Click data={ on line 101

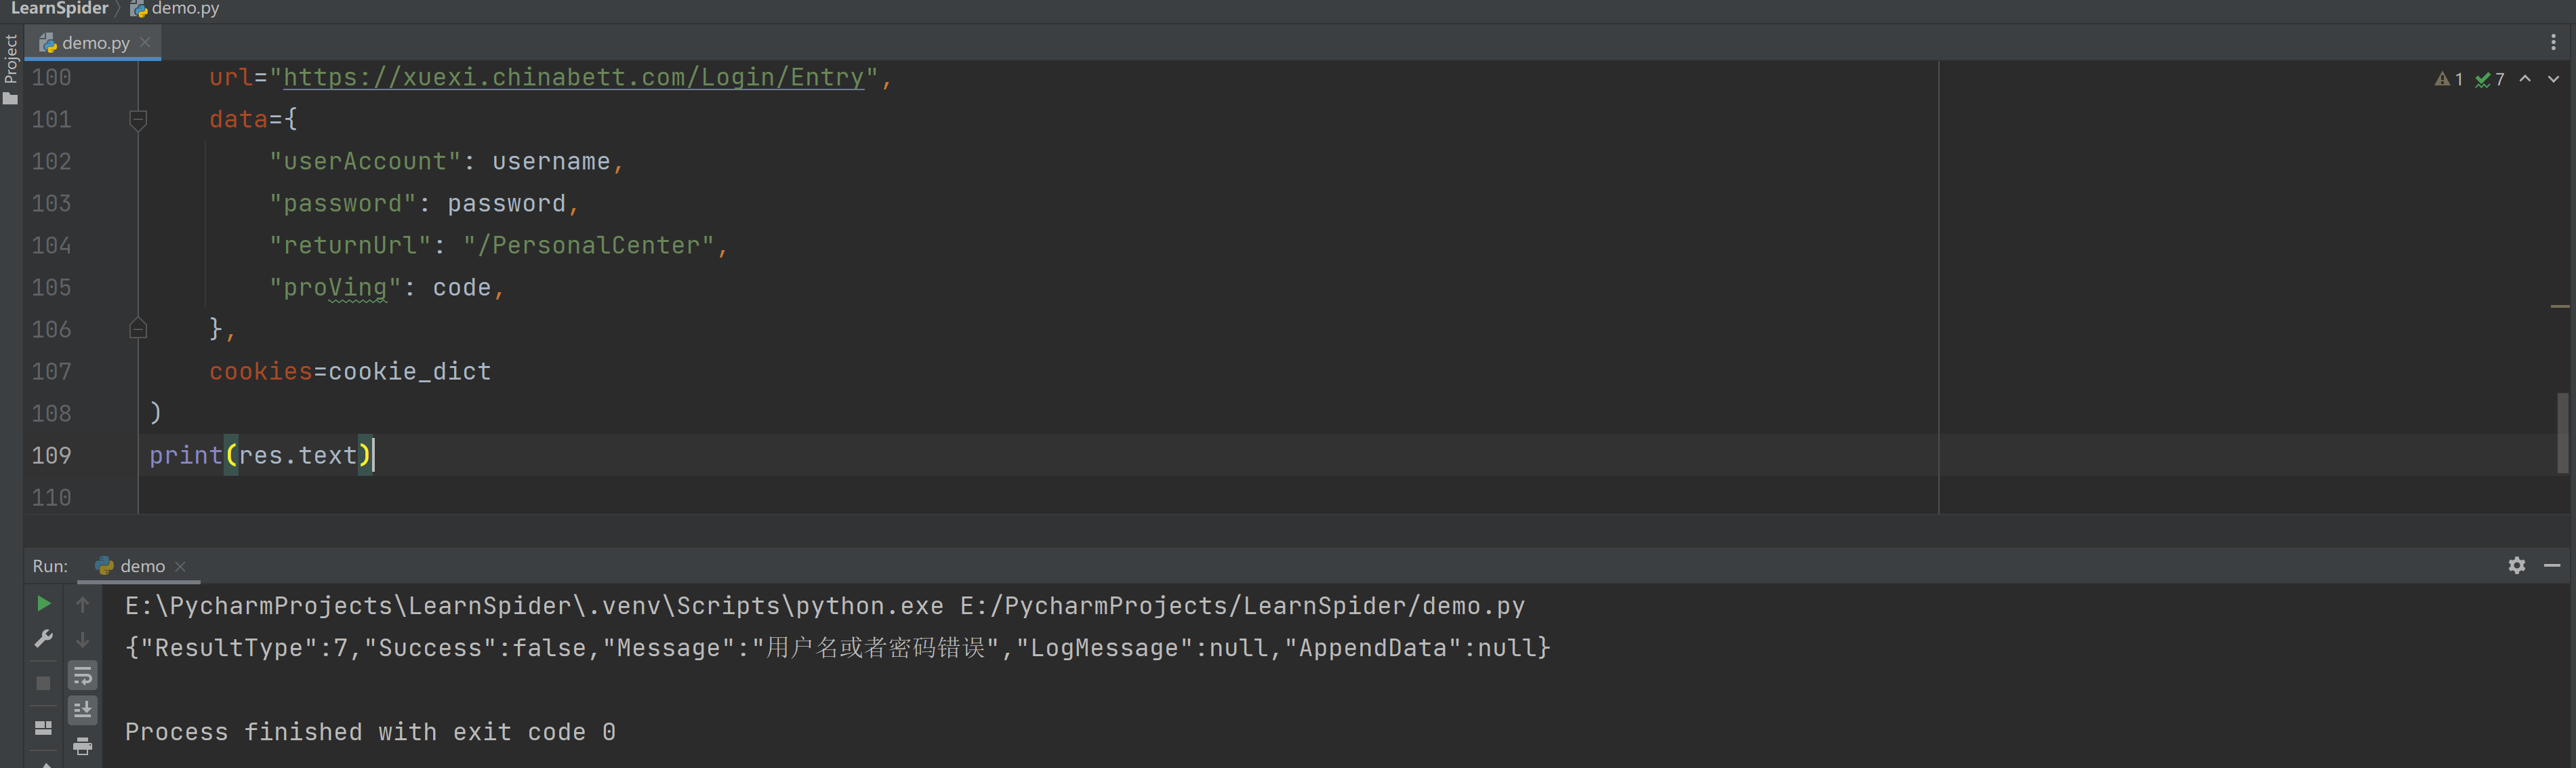pos(253,120)
